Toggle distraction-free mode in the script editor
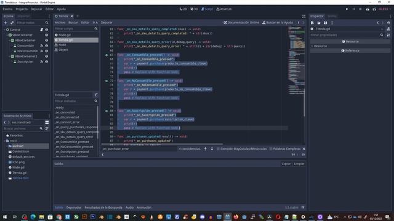 (x=304, y=16)
